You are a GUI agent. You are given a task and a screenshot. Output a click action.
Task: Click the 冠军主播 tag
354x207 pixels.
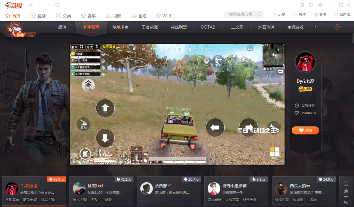(x=47, y=200)
